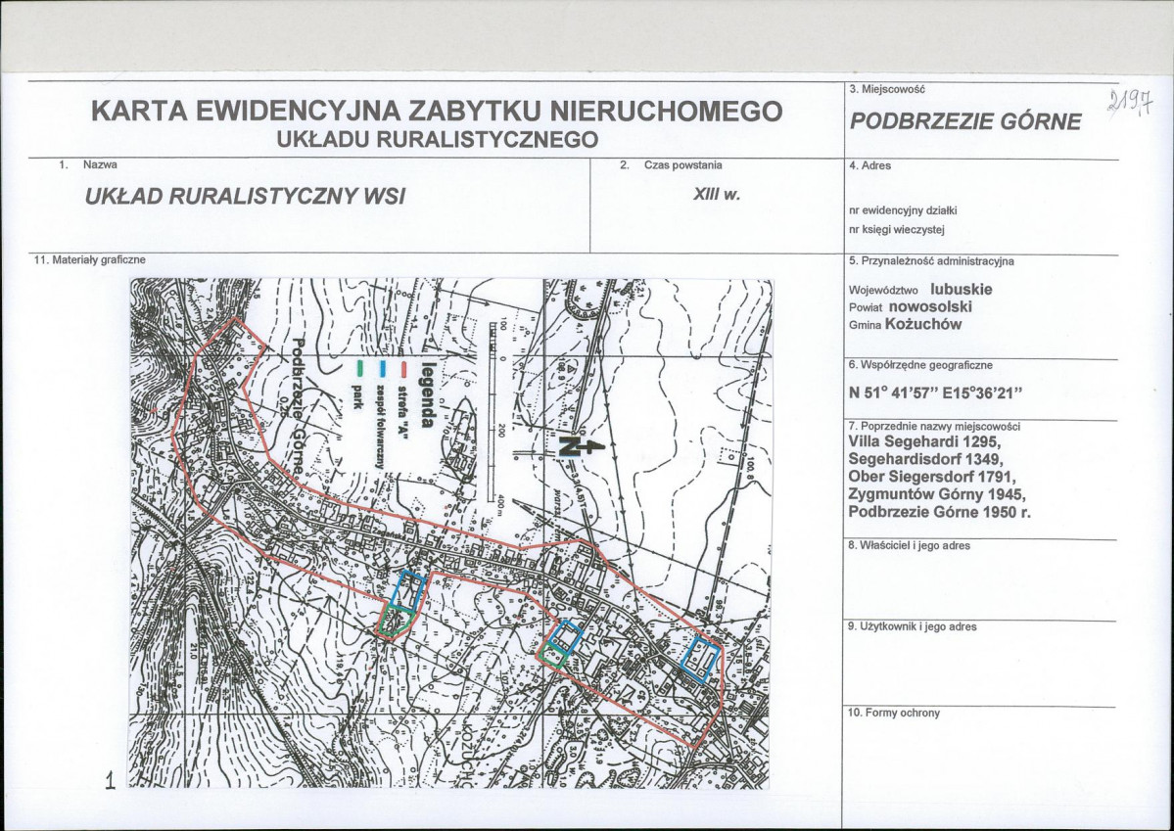Click the blue legend swatch for zespół folwarczny
1174x831 pixels.
(x=382, y=369)
